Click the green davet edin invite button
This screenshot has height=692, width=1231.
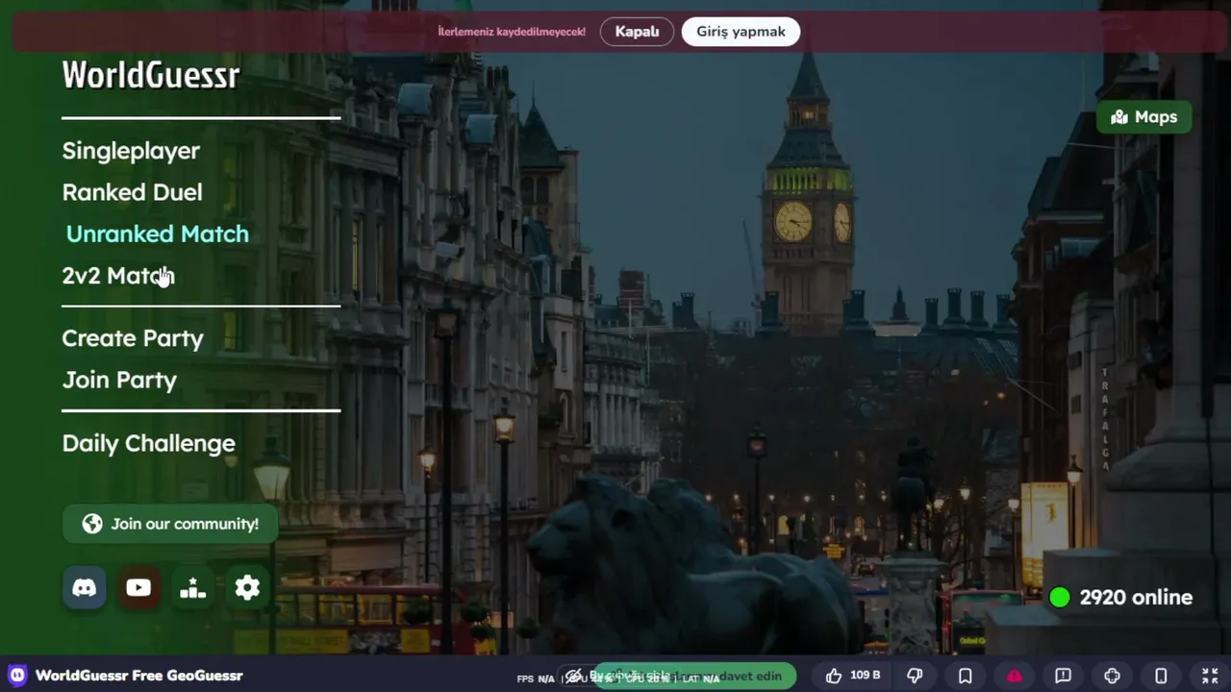(x=694, y=676)
